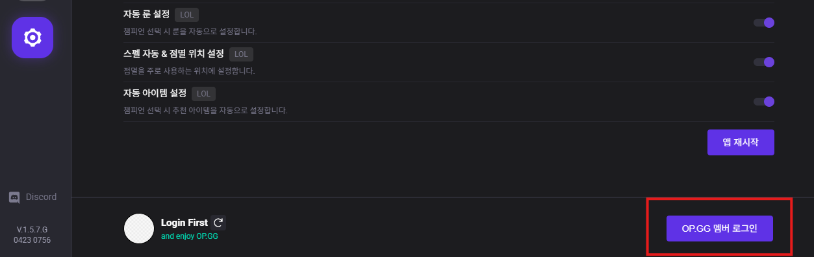Toggle 스펠 자동 & 점멸 위치 설정 switch
This screenshot has width=814, height=257.
pos(764,62)
